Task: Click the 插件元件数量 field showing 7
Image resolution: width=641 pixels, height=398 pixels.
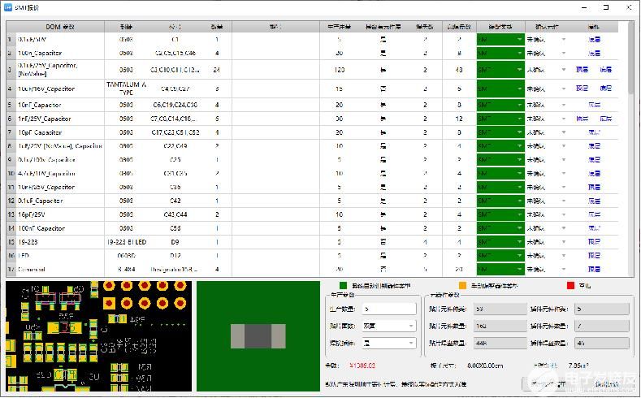Action: 602,326
